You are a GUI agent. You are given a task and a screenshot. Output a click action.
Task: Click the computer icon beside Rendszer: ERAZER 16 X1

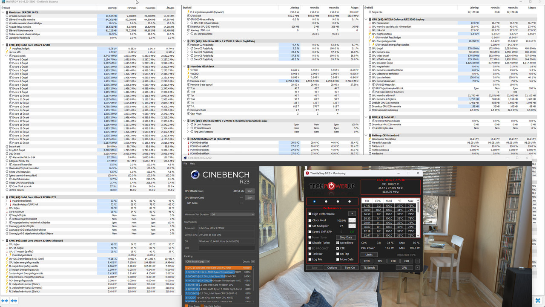pyautogui.click(x=7, y=12)
